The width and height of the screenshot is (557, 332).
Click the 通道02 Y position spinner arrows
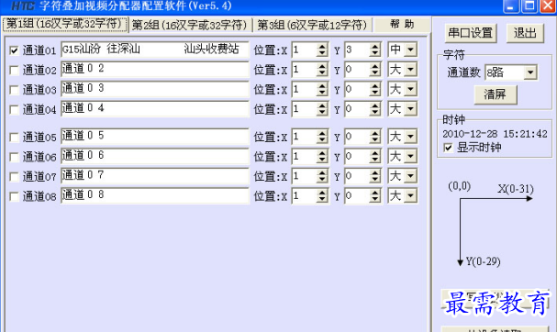point(375,70)
